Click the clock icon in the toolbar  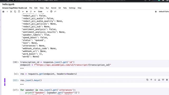[51, 11]
